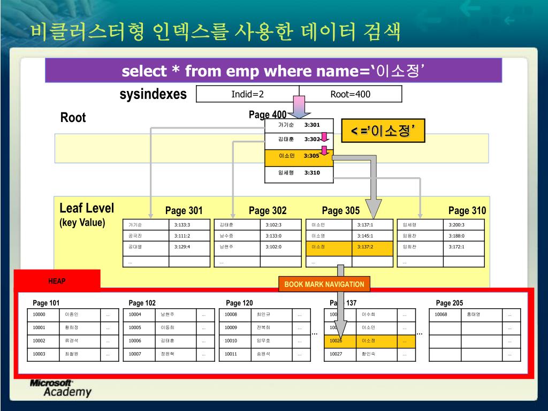548x411 pixels.
Task: Select leaf cell 3:188:0
Action: coord(463,235)
